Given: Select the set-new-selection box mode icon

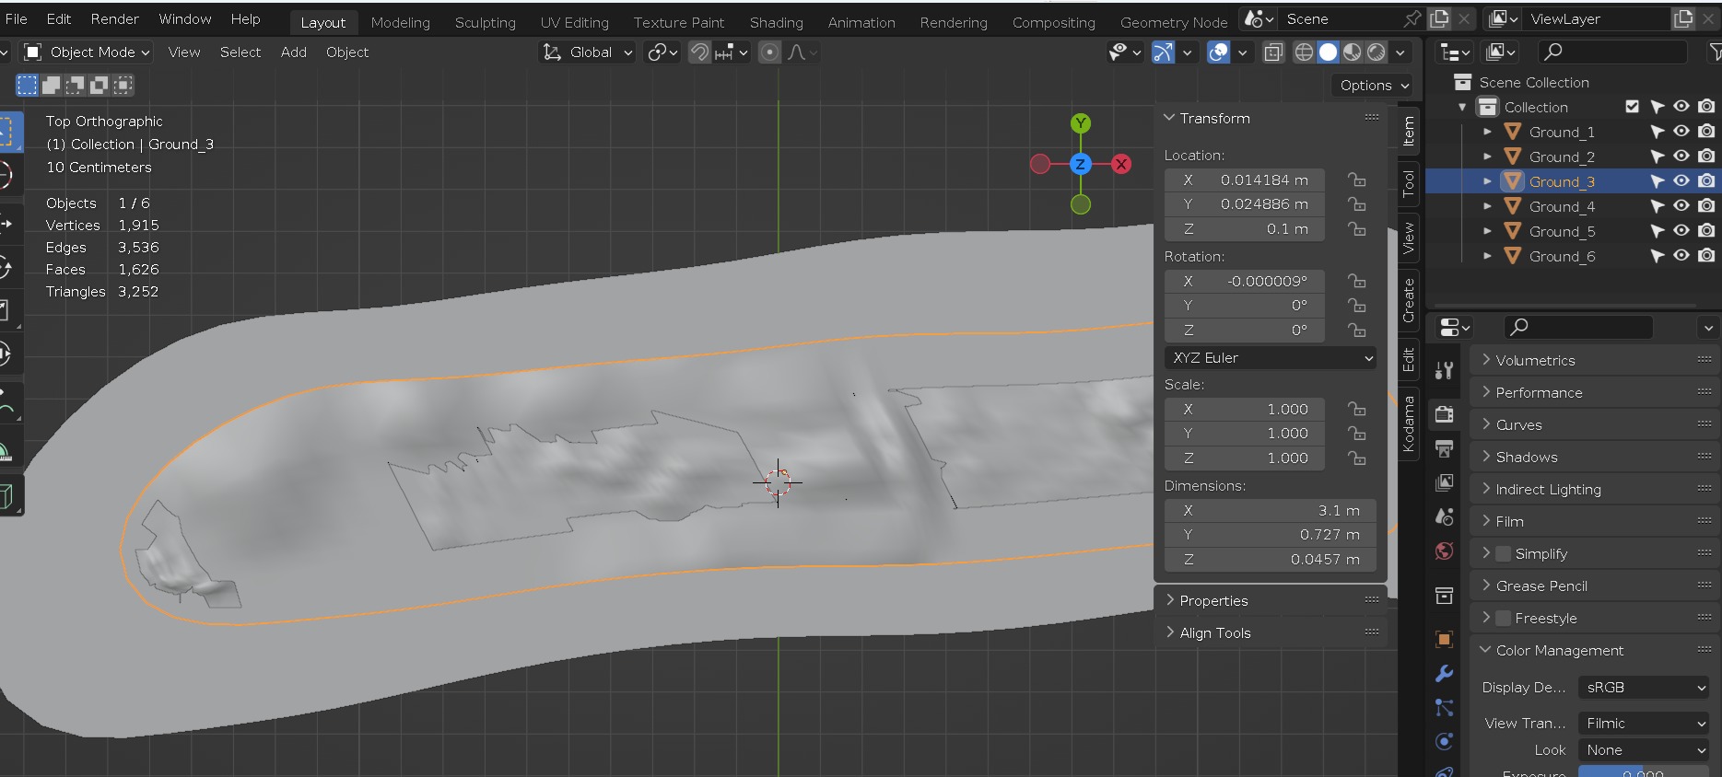Looking at the screenshot, I should 28,86.
